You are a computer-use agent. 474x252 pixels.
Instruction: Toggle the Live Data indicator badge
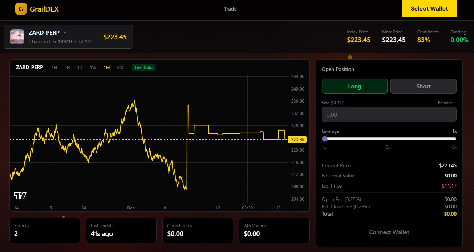(x=143, y=67)
